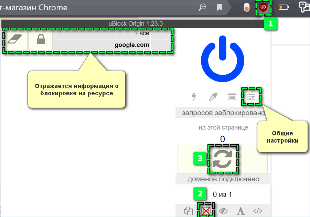The height and width of the screenshot is (217, 310).
Task: Open the dashboard settings sliders icon
Action: click(252, 97)
